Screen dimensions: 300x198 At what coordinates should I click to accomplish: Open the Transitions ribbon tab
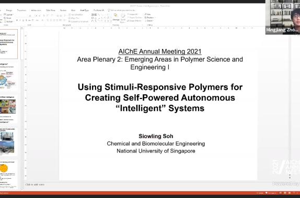pos(21,10)
